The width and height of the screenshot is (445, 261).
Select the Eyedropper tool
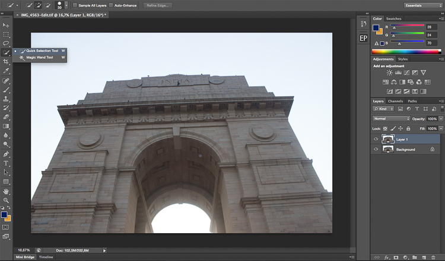6,71
